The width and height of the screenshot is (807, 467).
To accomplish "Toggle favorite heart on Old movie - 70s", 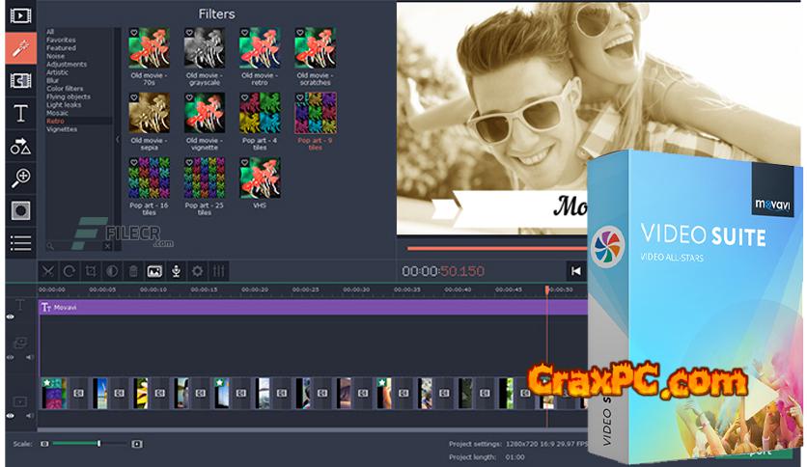I will tap(133, 33).
